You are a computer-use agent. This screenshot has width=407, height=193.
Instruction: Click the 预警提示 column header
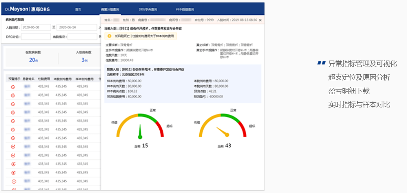[x=14, y=79]
